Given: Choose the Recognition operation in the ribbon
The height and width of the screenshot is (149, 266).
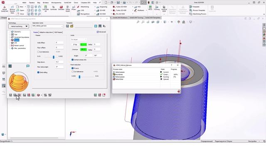Looking at the screenshot, I should [x=83, y=14].
